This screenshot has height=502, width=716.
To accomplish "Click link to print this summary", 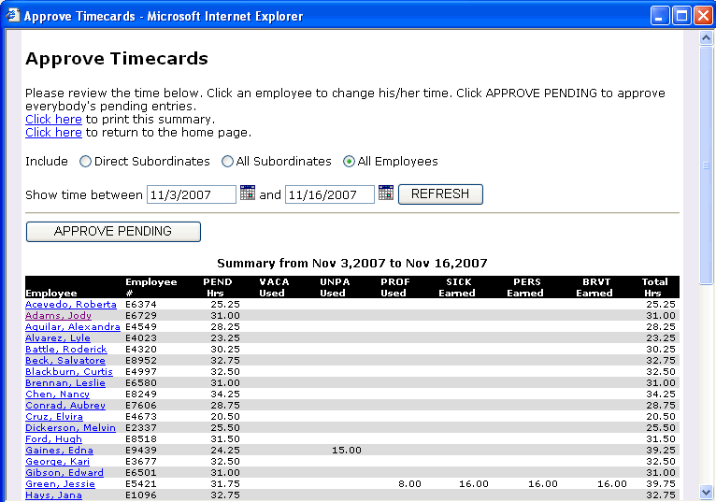I will [x=53, y=120].
